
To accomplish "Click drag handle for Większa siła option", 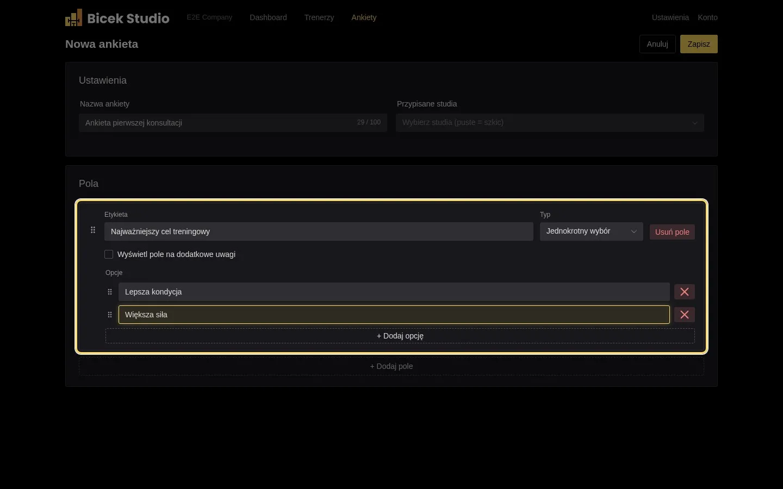I will coord(110,315).
